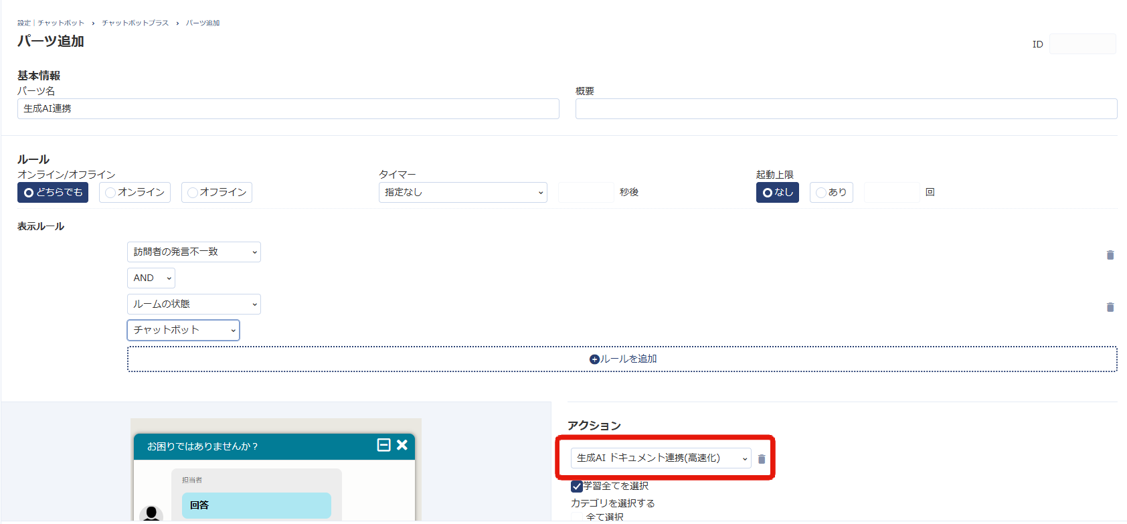1127x524 pixels.
Task: Uncheck the 学習全てを選択 checkbox
Action: [577, 487]
